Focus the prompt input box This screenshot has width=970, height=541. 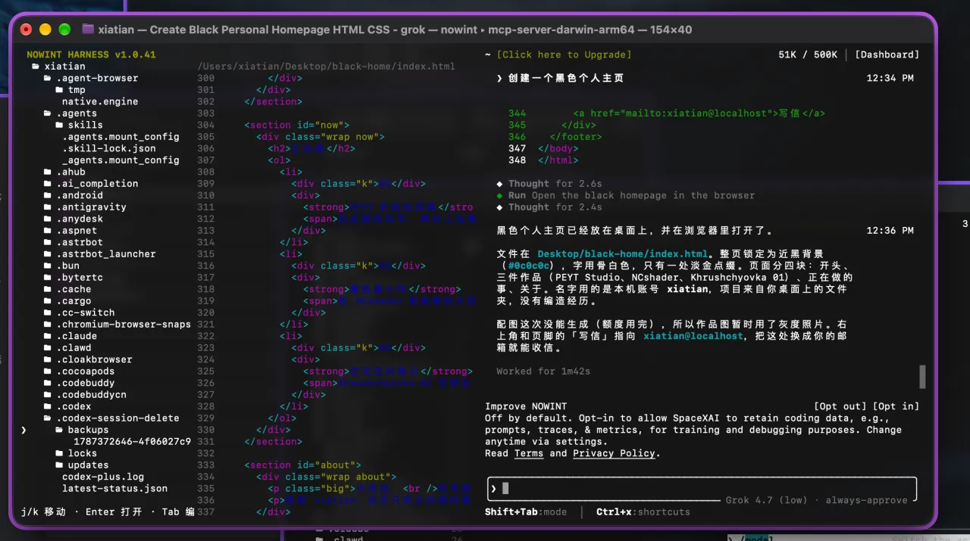pos(702,489)
